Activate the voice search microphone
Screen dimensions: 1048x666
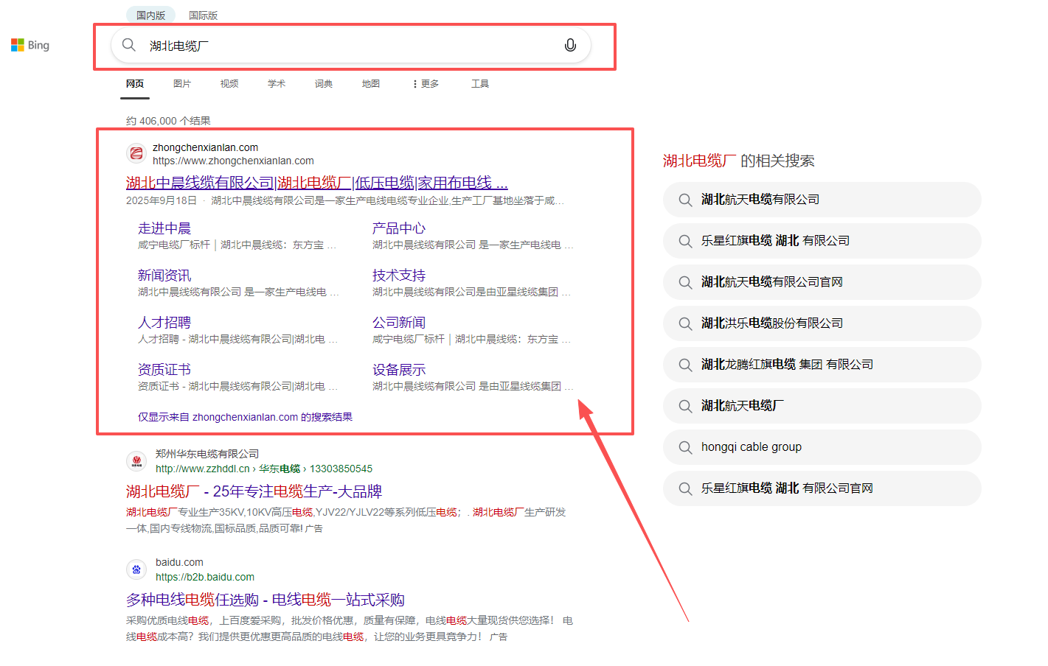click(x=569, y=45)
